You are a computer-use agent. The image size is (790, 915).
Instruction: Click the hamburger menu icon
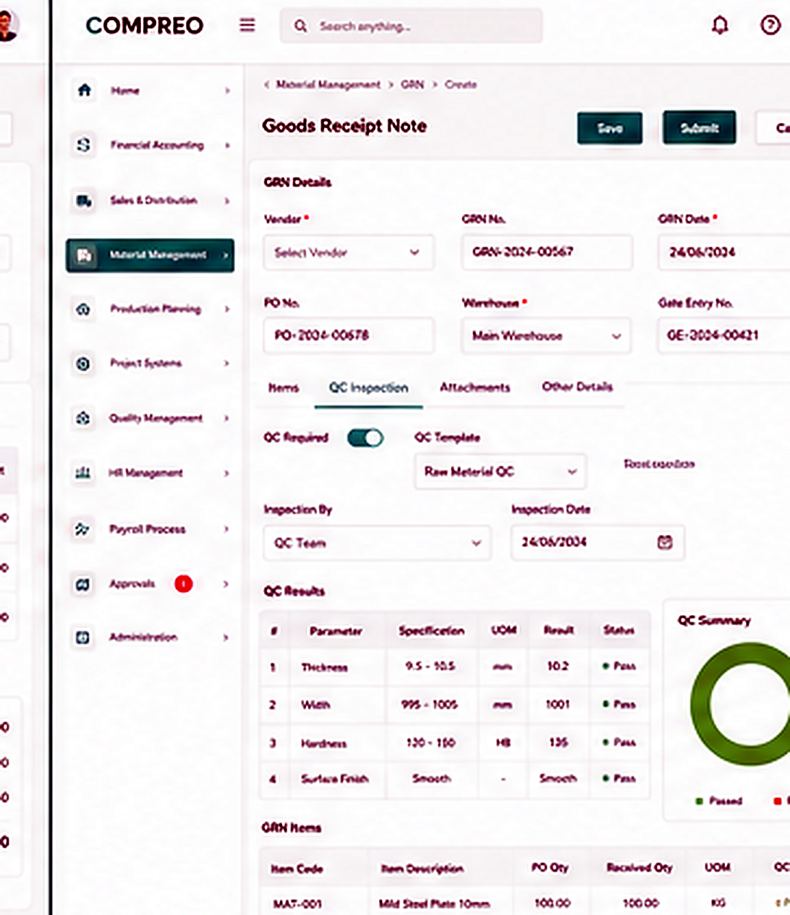(247, 25)
